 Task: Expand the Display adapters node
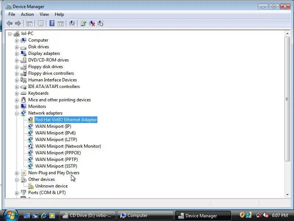coord(17,54)
